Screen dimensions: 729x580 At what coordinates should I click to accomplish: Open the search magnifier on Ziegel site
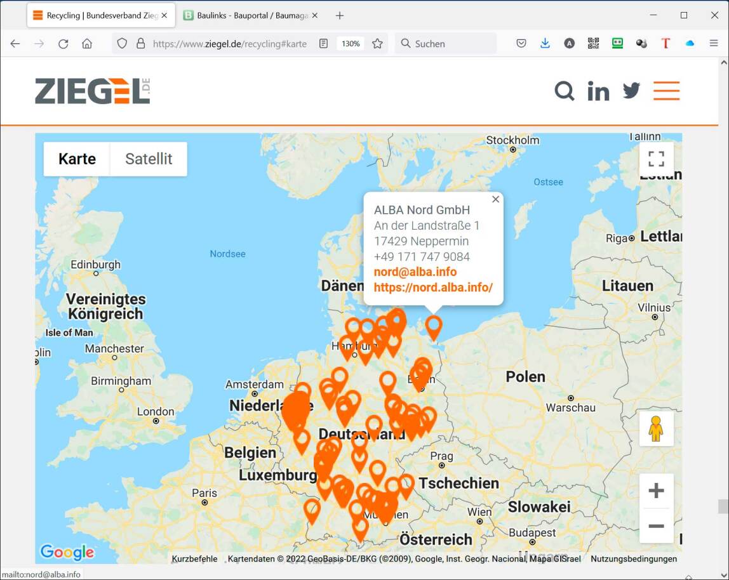click(564, 91)
